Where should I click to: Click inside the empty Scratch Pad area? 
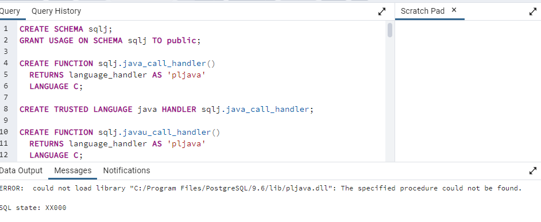pyautogui.click(x=468, y=91)
